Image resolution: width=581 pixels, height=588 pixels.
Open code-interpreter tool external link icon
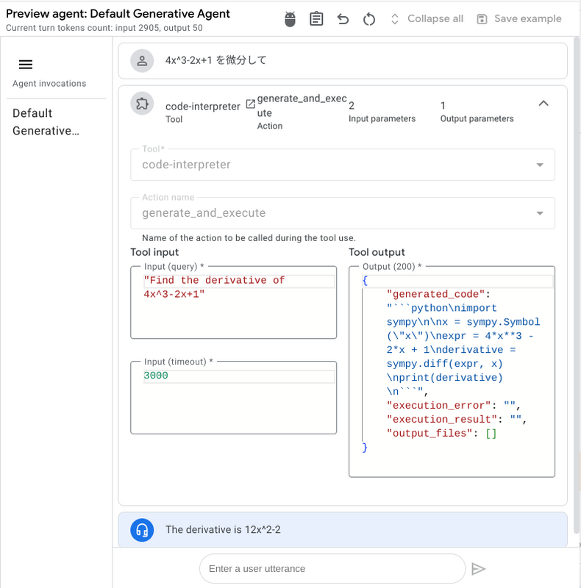point(250,104)
